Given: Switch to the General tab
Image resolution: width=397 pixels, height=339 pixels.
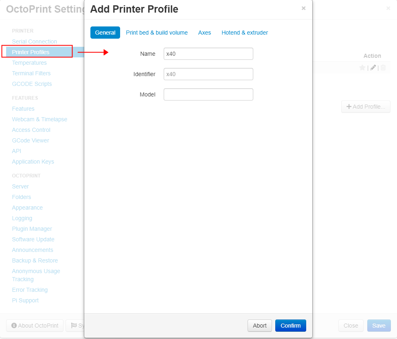Looking at the screenshot, I should (105, 33).
